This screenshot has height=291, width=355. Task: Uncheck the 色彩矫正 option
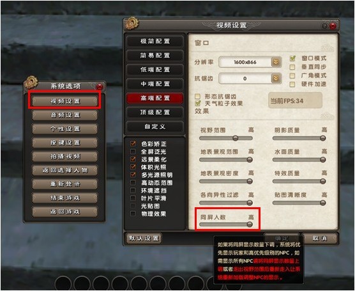pos(133,144)
